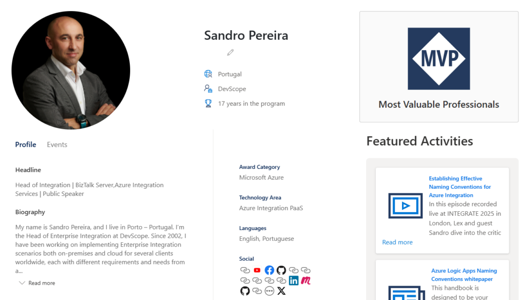Click the globe icon beside Portugal
523x300 pixels.
[208, 73]
